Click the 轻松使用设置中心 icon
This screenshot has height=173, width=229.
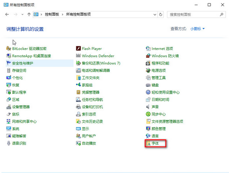[148, 92]
